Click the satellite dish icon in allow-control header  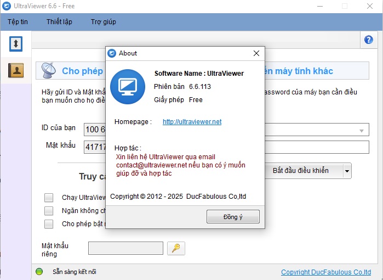tap(48, 70)
